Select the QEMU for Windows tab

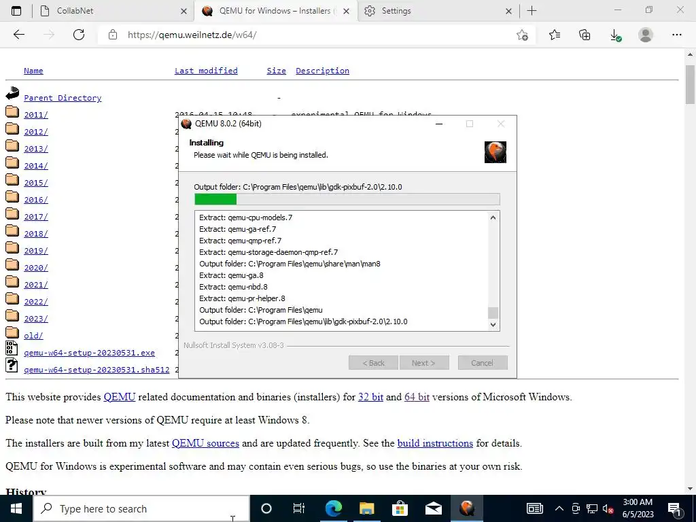(275, 11)
